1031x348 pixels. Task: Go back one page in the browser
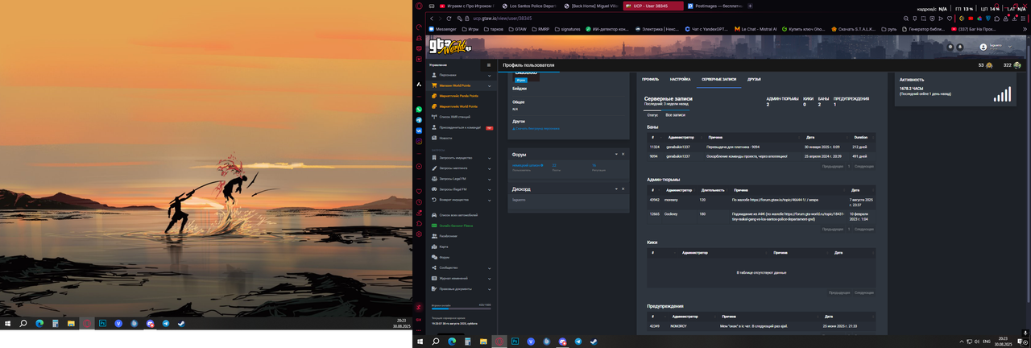point(432,18)
